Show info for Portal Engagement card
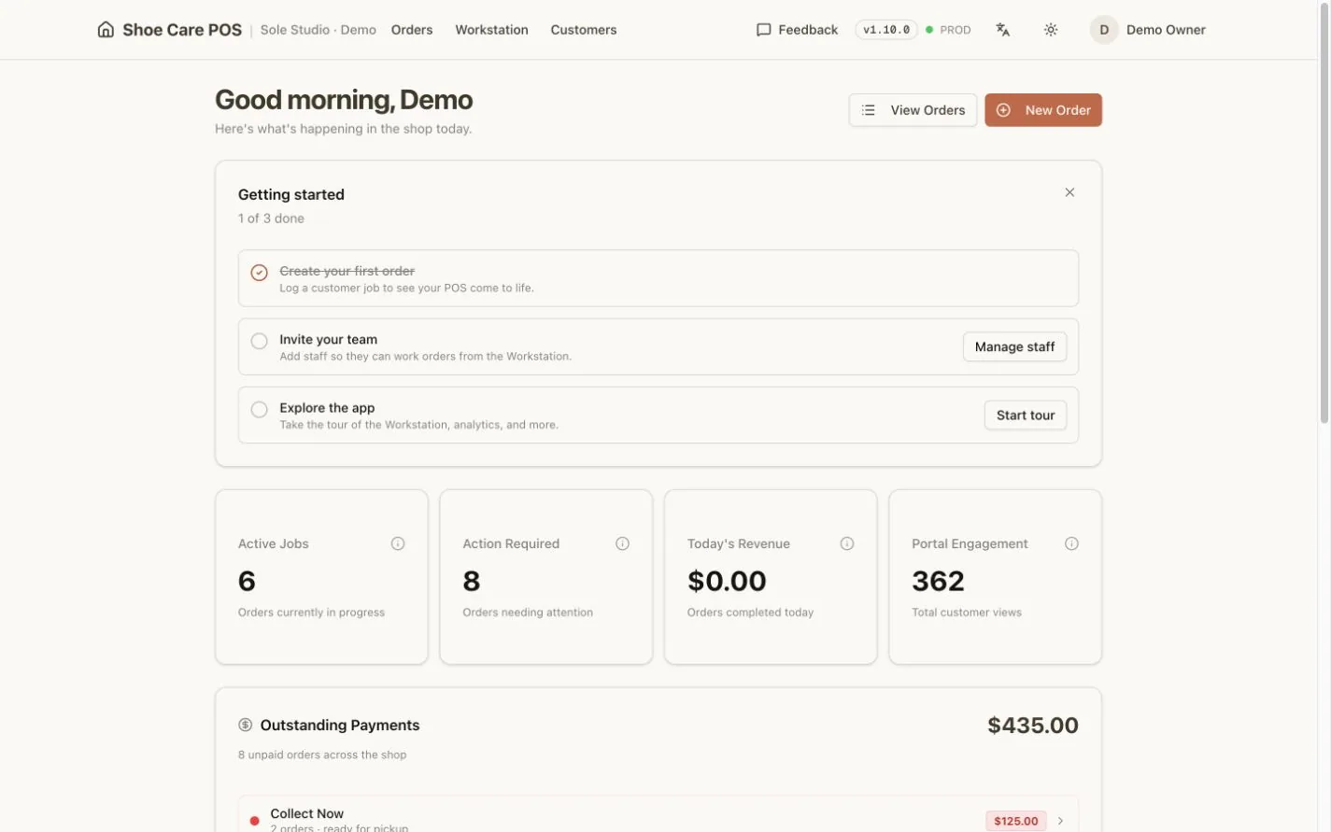 [x=1071, y=543]
